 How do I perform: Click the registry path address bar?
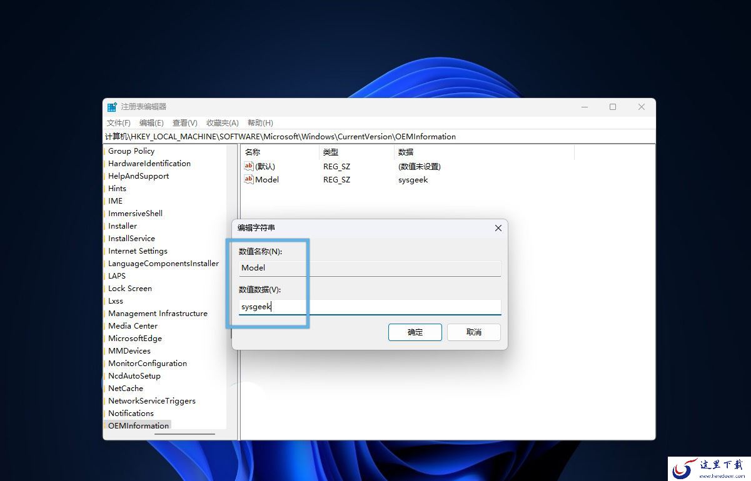coord(379,137)
